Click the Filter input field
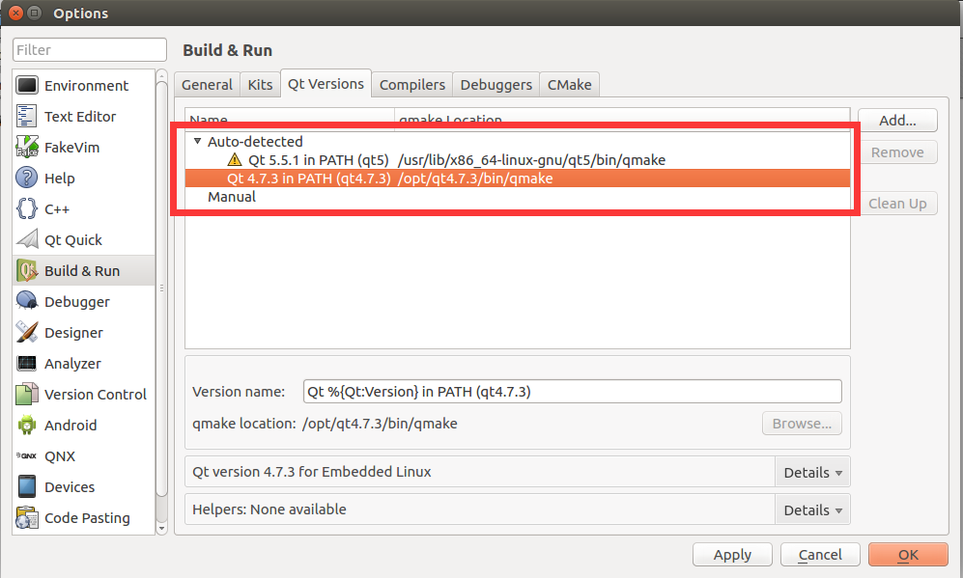Viewport: 963px width, 578px height. 89,49
